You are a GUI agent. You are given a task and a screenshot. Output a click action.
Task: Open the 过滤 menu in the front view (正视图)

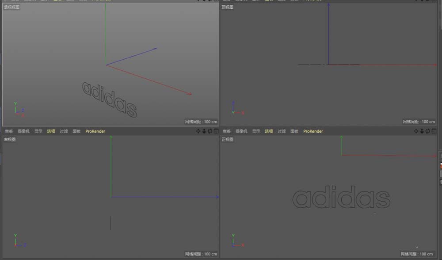[x=282, y=131]
